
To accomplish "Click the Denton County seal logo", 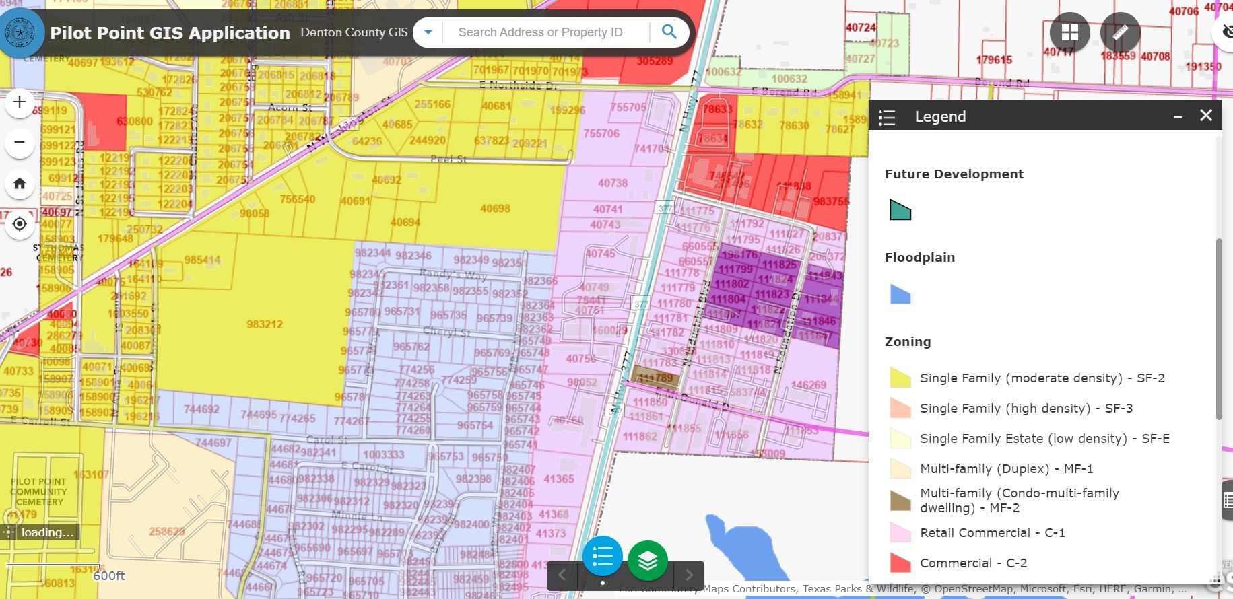I will click(x=22, y=32).
